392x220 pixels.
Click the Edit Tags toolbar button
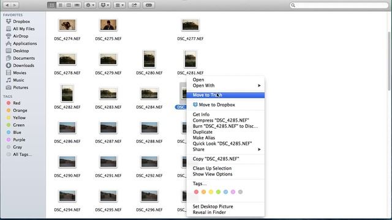[x=149, y=5]
